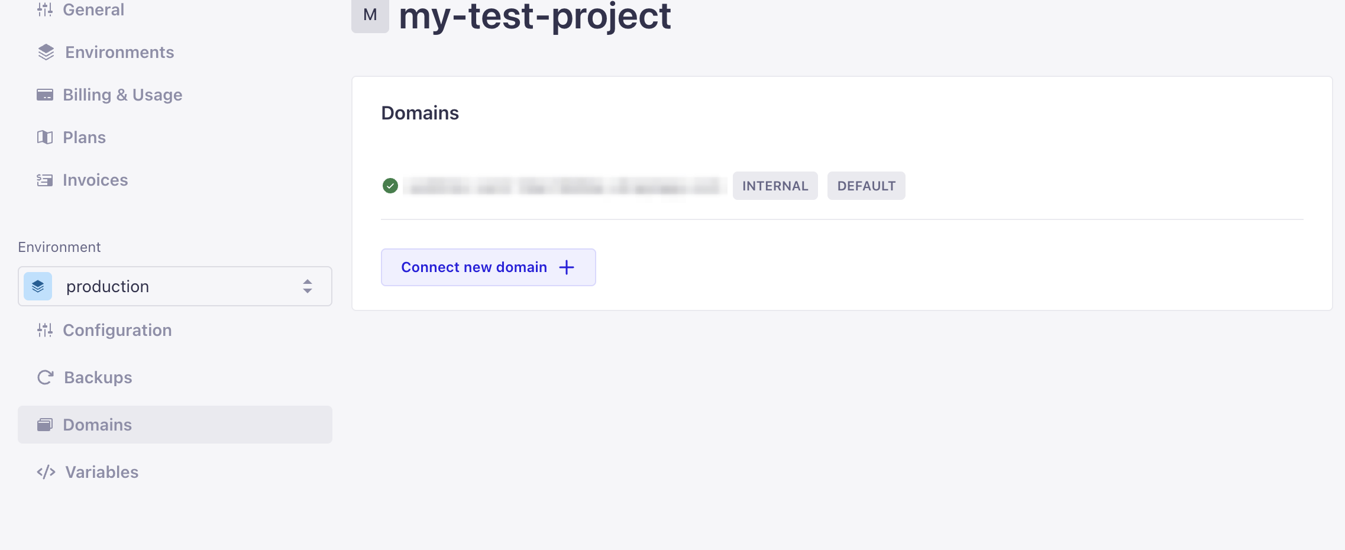This screenshot has height=550, width=1345.
Task: Click the blue production environment icon
Action: pos(38,286)
